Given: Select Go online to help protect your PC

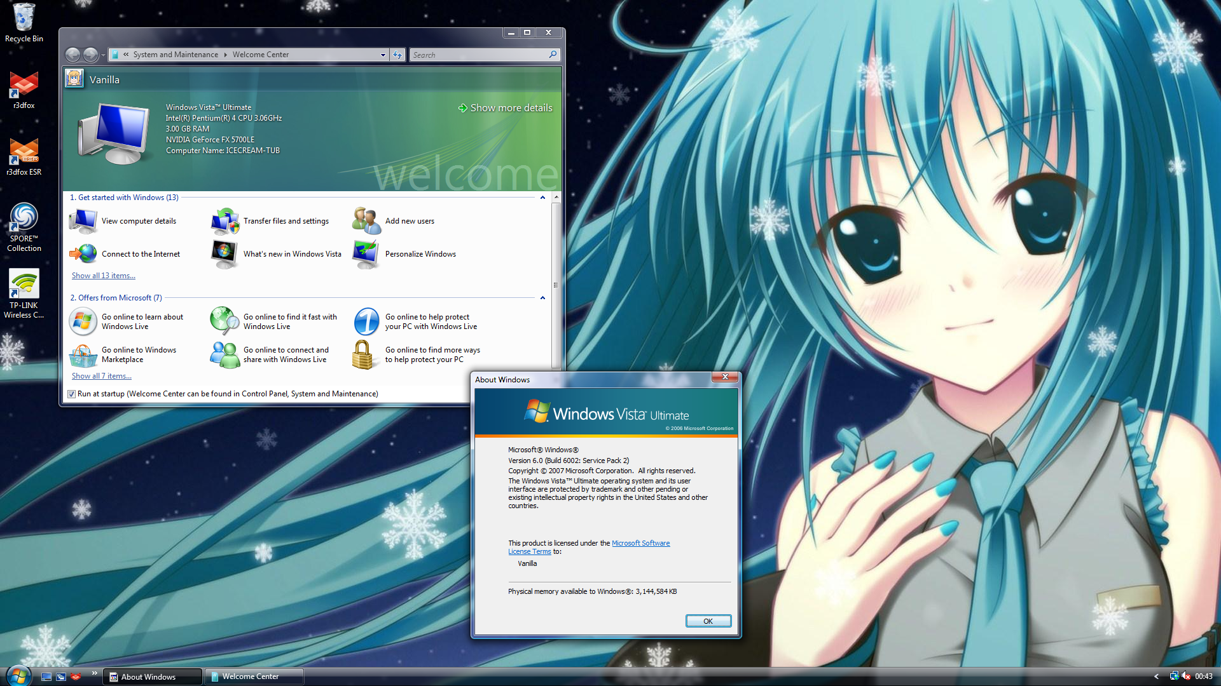Looking at the screenshot, I should tap(415, 321).
